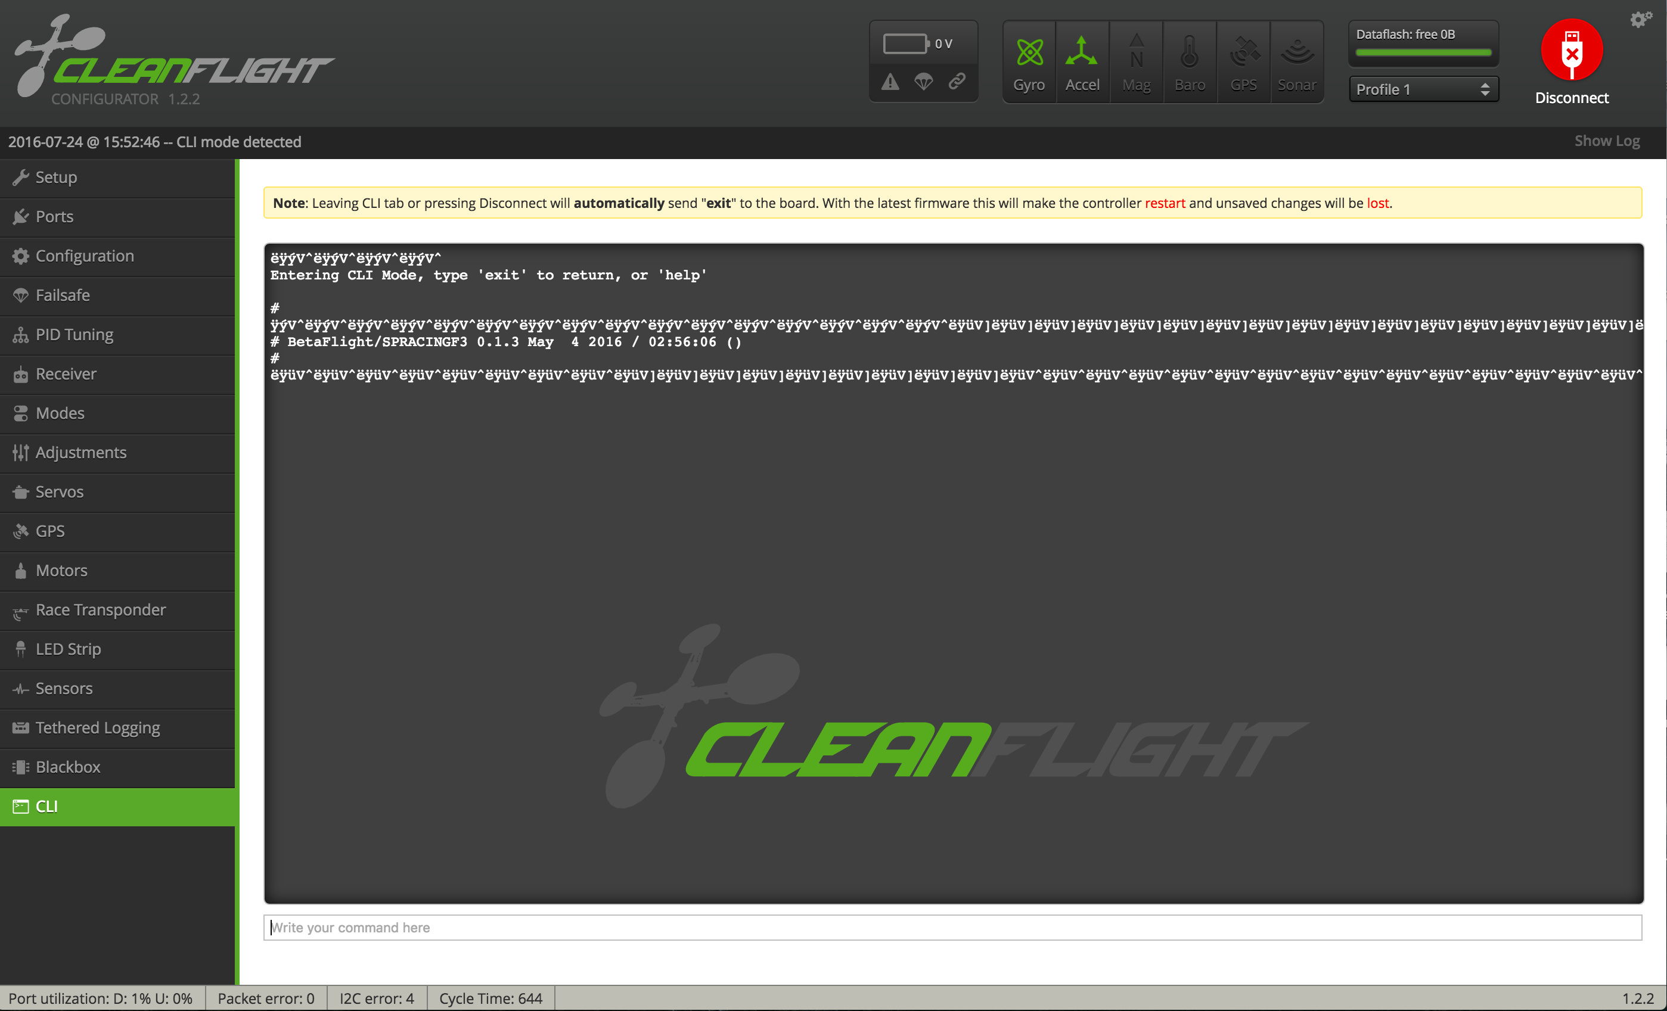Screen dimensions: 1667x1011
Task: Click the warning triangle status icon
Action: coord(890,82)
